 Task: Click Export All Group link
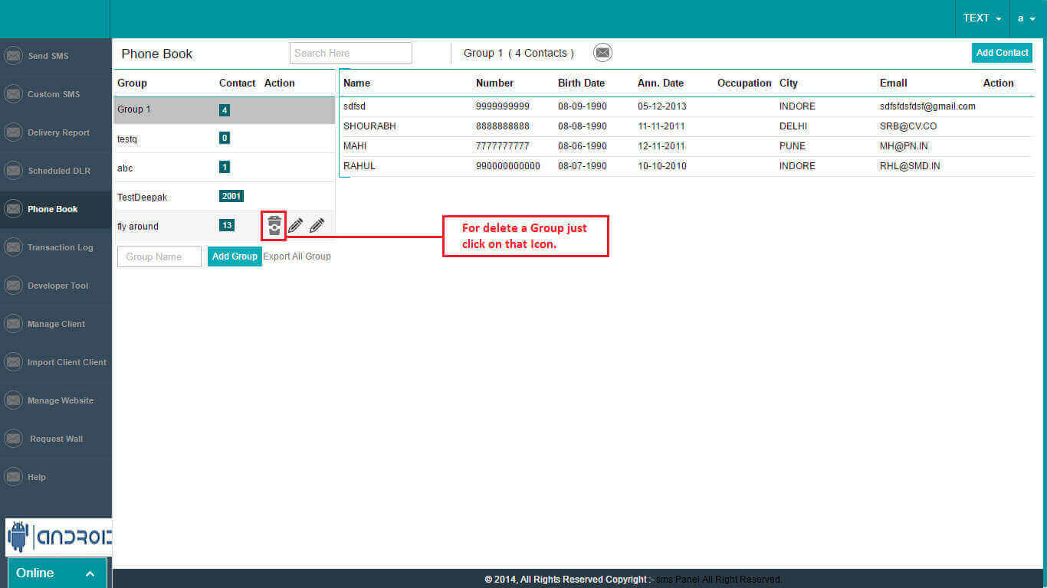[297, 256]
